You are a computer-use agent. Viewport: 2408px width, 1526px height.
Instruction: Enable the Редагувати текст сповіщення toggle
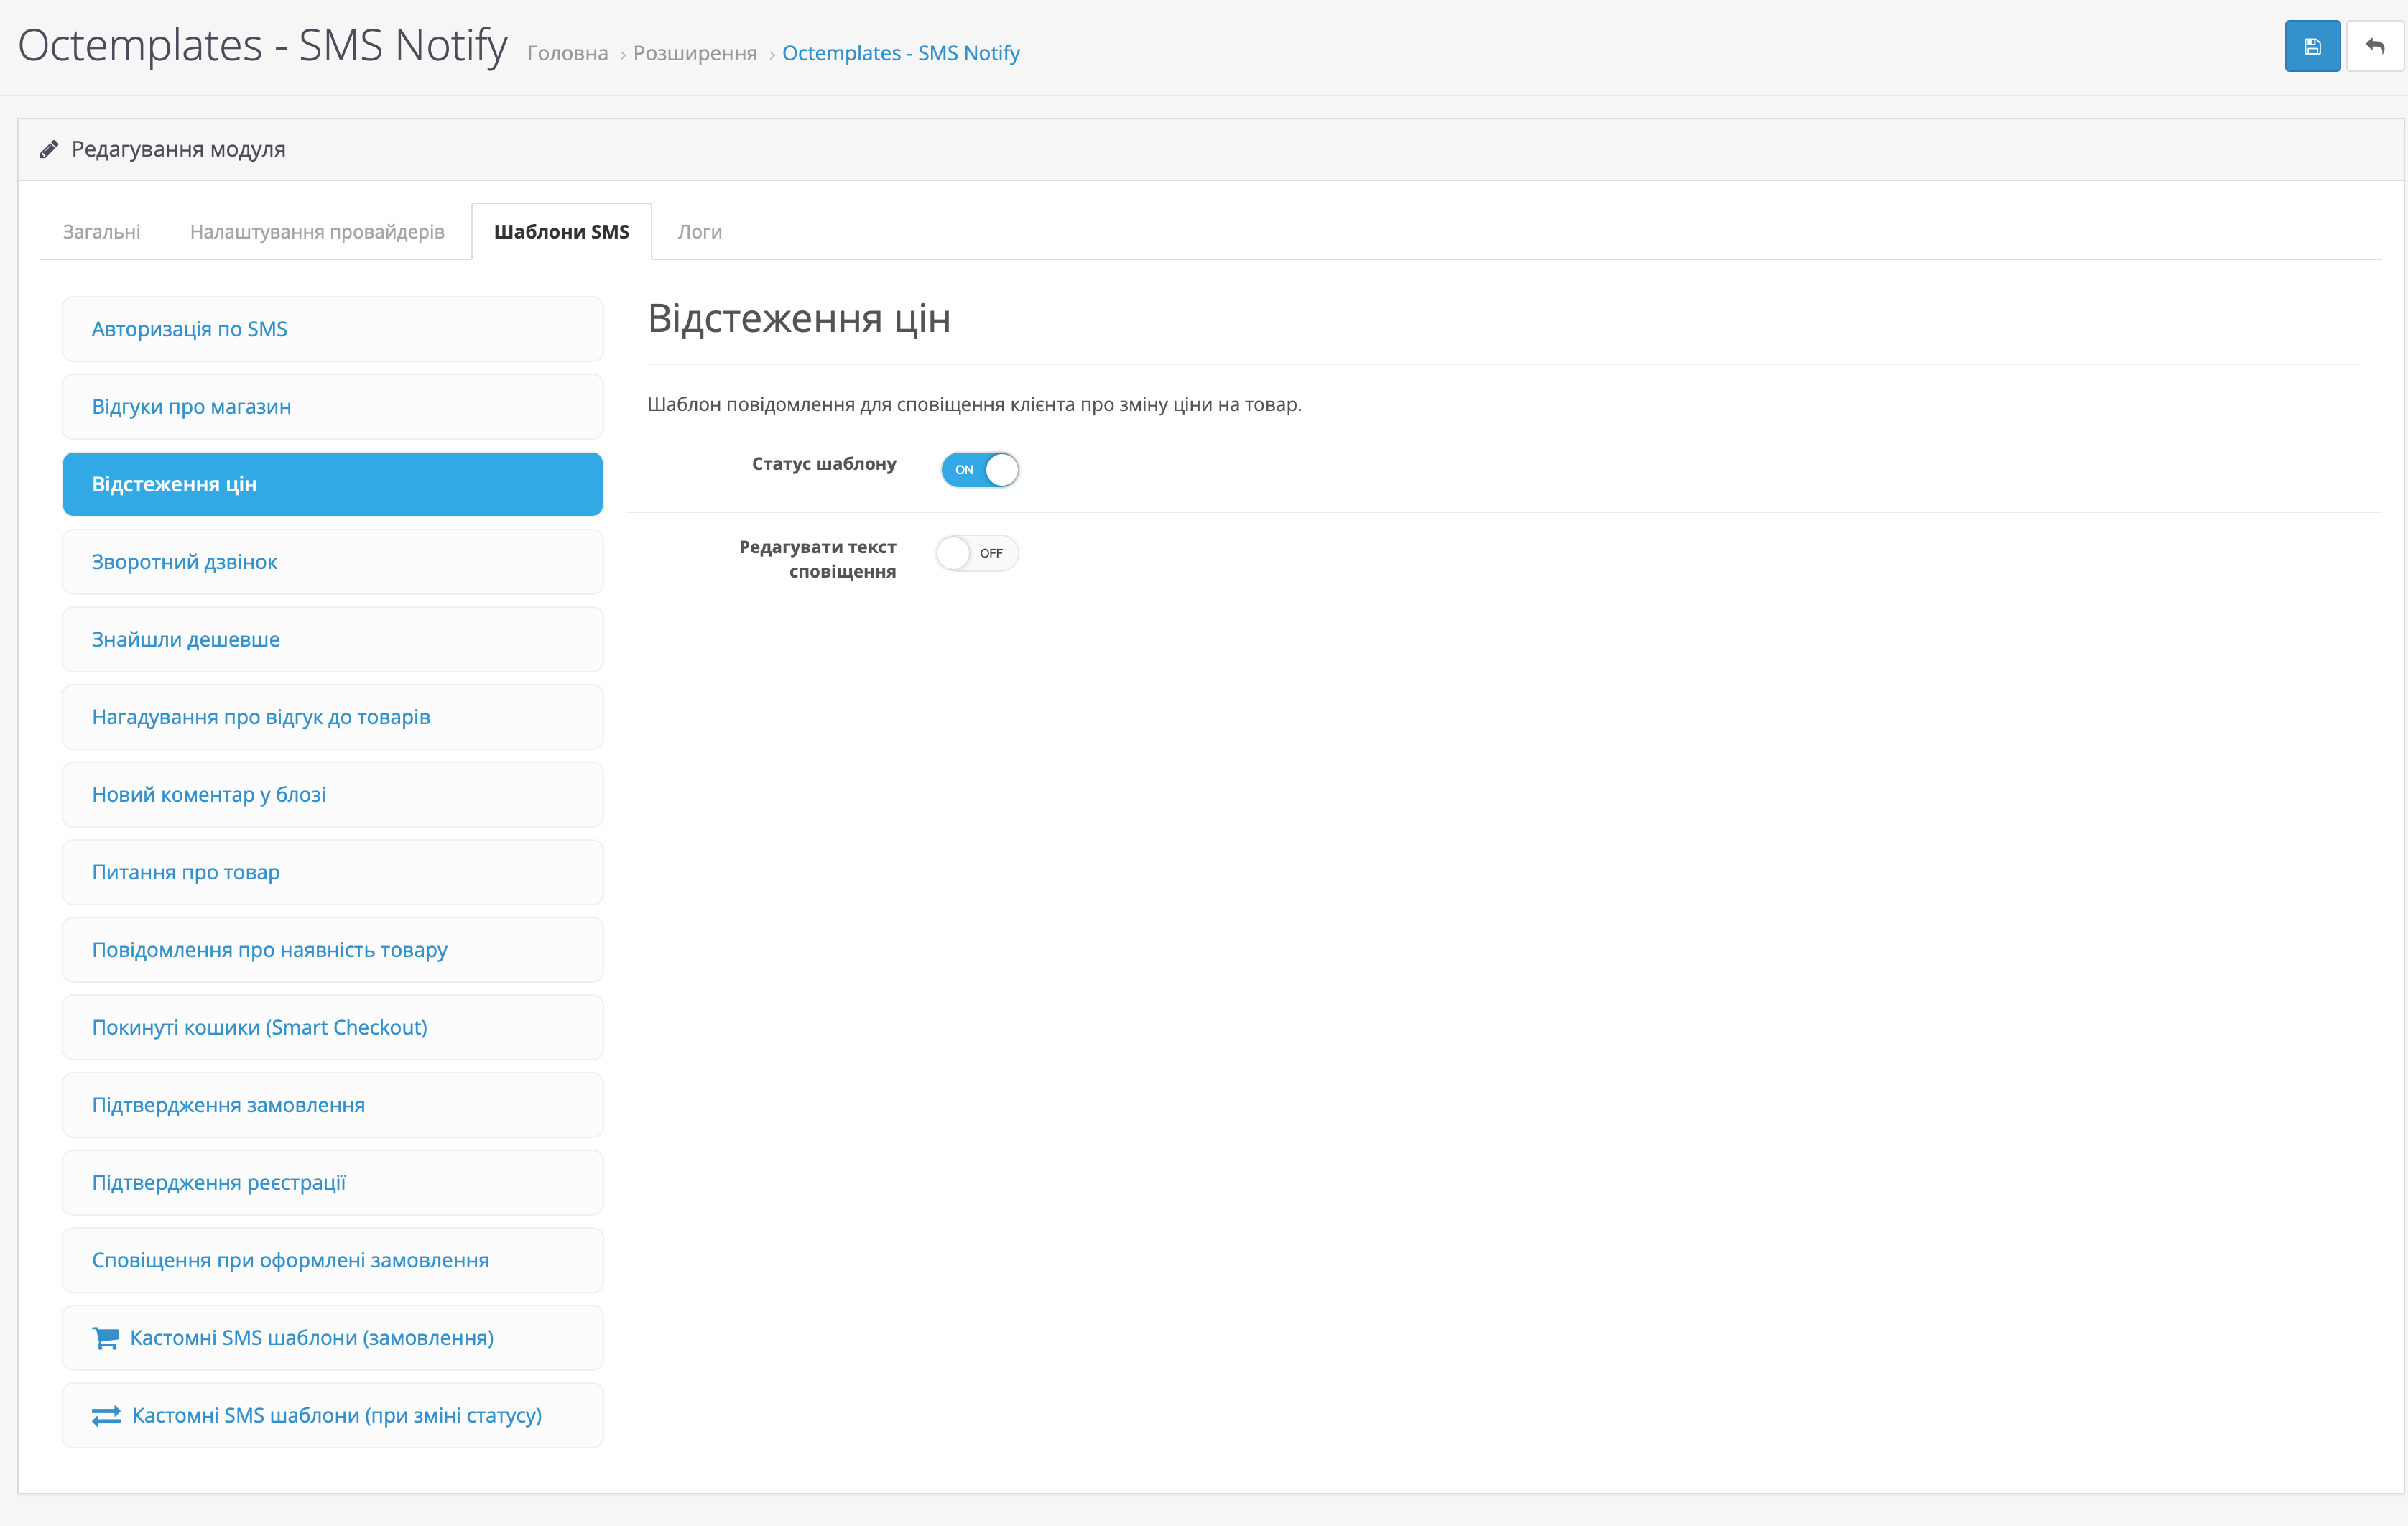click(x=976, y=553)
